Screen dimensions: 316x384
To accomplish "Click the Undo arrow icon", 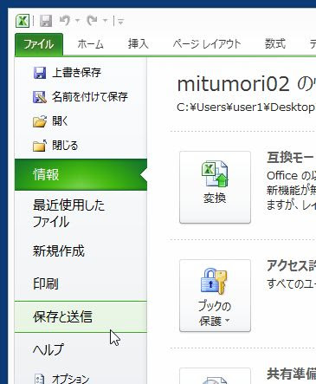I will click(x=65, y=21).
